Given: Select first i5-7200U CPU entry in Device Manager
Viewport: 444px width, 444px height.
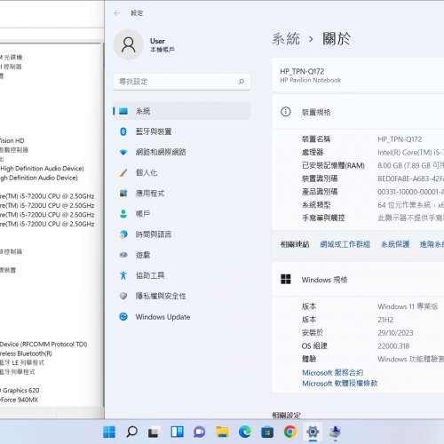Looking at the screenshot, I should pyautogui.click(x=47, y=196).
